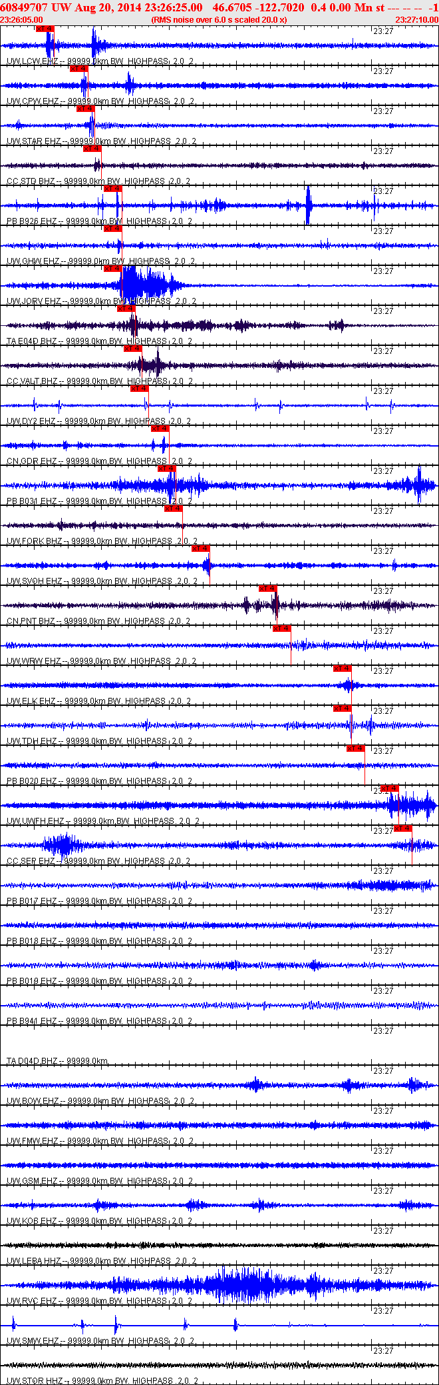Image resolution: width=439 pixels, height=1385 pixels.
Task: Select the 'UW.STOR HHZ' station label
Action: pyautogui.click(x=35, y=1380)
